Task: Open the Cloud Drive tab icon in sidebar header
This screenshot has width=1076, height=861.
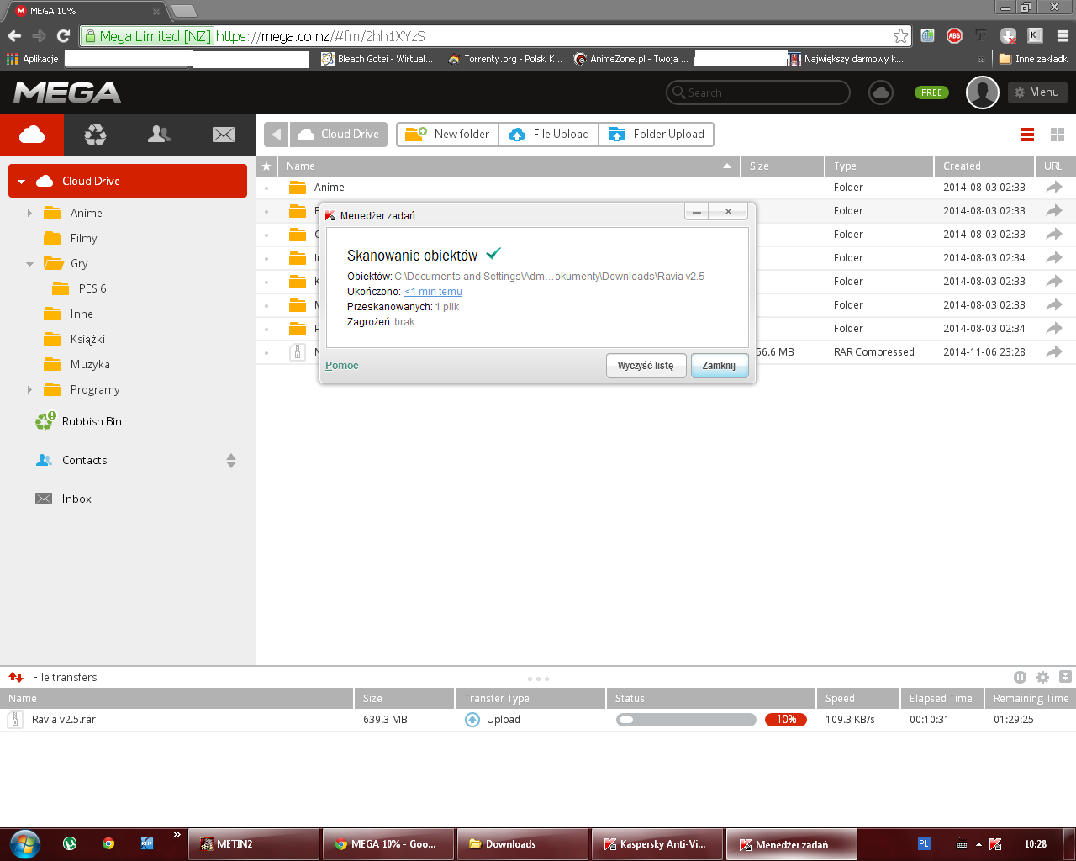Action: (32, 135)
